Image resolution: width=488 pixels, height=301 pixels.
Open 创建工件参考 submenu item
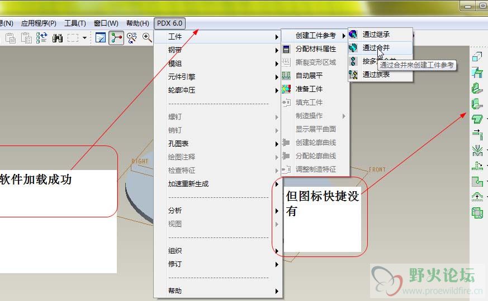click(315, 36)
